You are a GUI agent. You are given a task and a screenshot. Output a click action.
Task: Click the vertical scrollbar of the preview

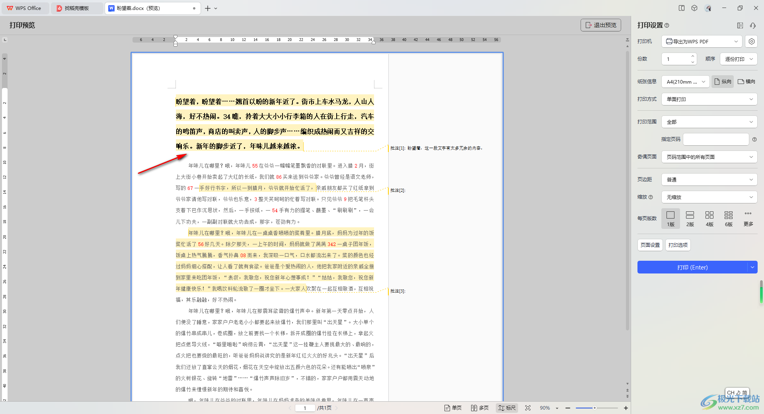(628, 190)
